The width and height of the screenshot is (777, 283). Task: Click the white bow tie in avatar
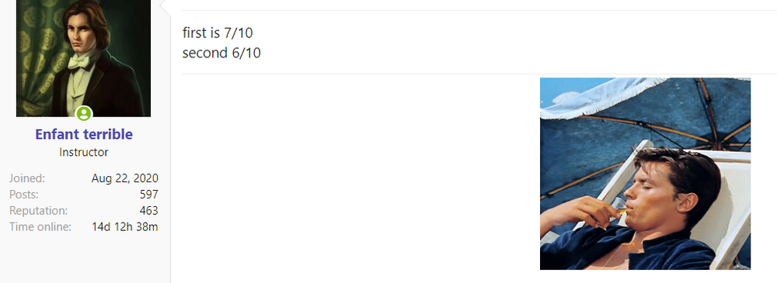(80, 60)
